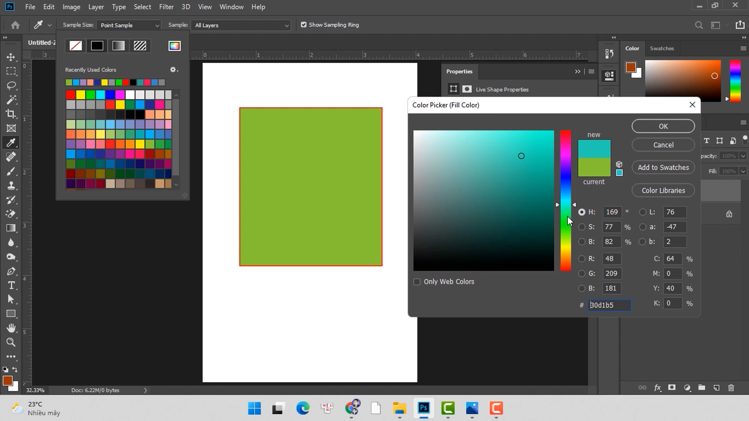The image size is (749, 421).
Task: Select the Brush tool
Action: click(x=11, y=171)
